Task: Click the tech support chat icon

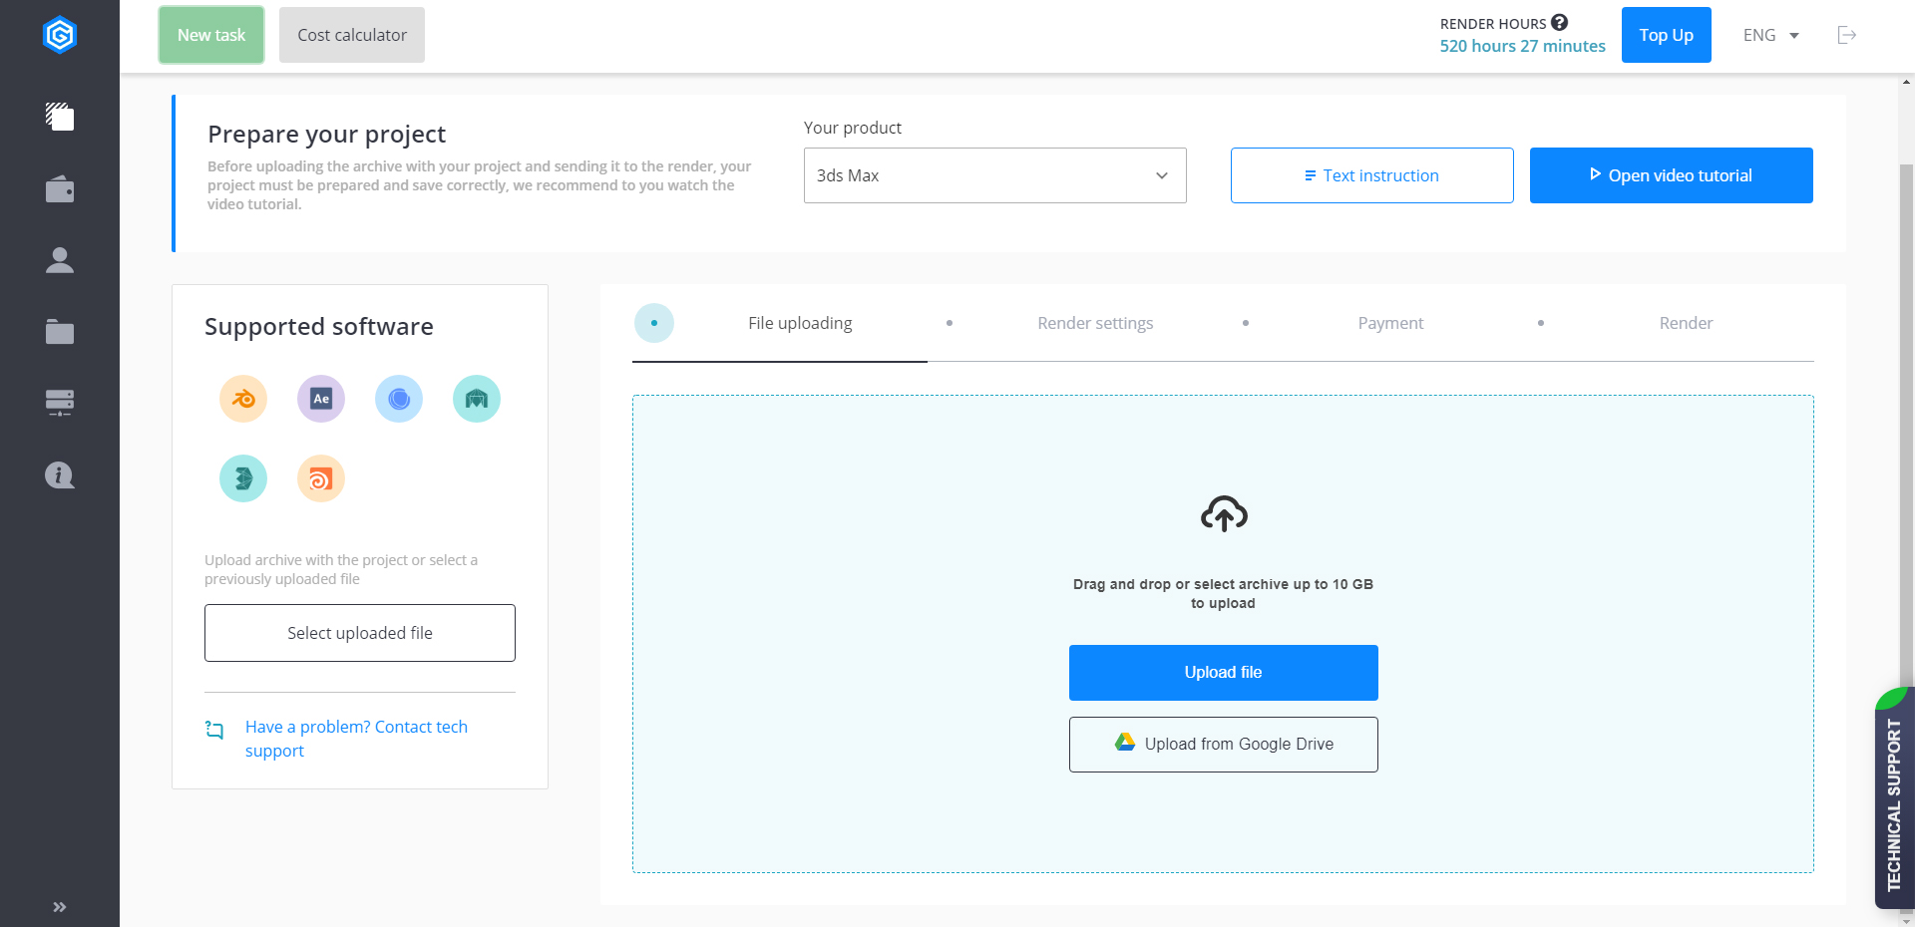Action: pyautogui.click(x=214, y=730)
